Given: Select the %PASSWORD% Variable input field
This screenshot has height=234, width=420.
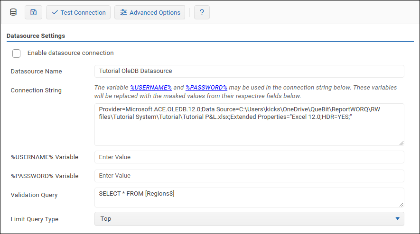Looking at the screenshot, I should point(249,176).
